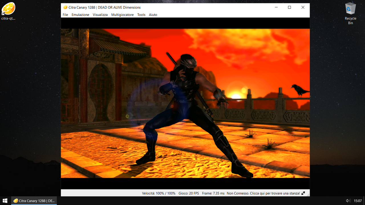The image size is (365, 205).
Task: Open the File menu
Action: pyautogui.click(x=65, y=15)
